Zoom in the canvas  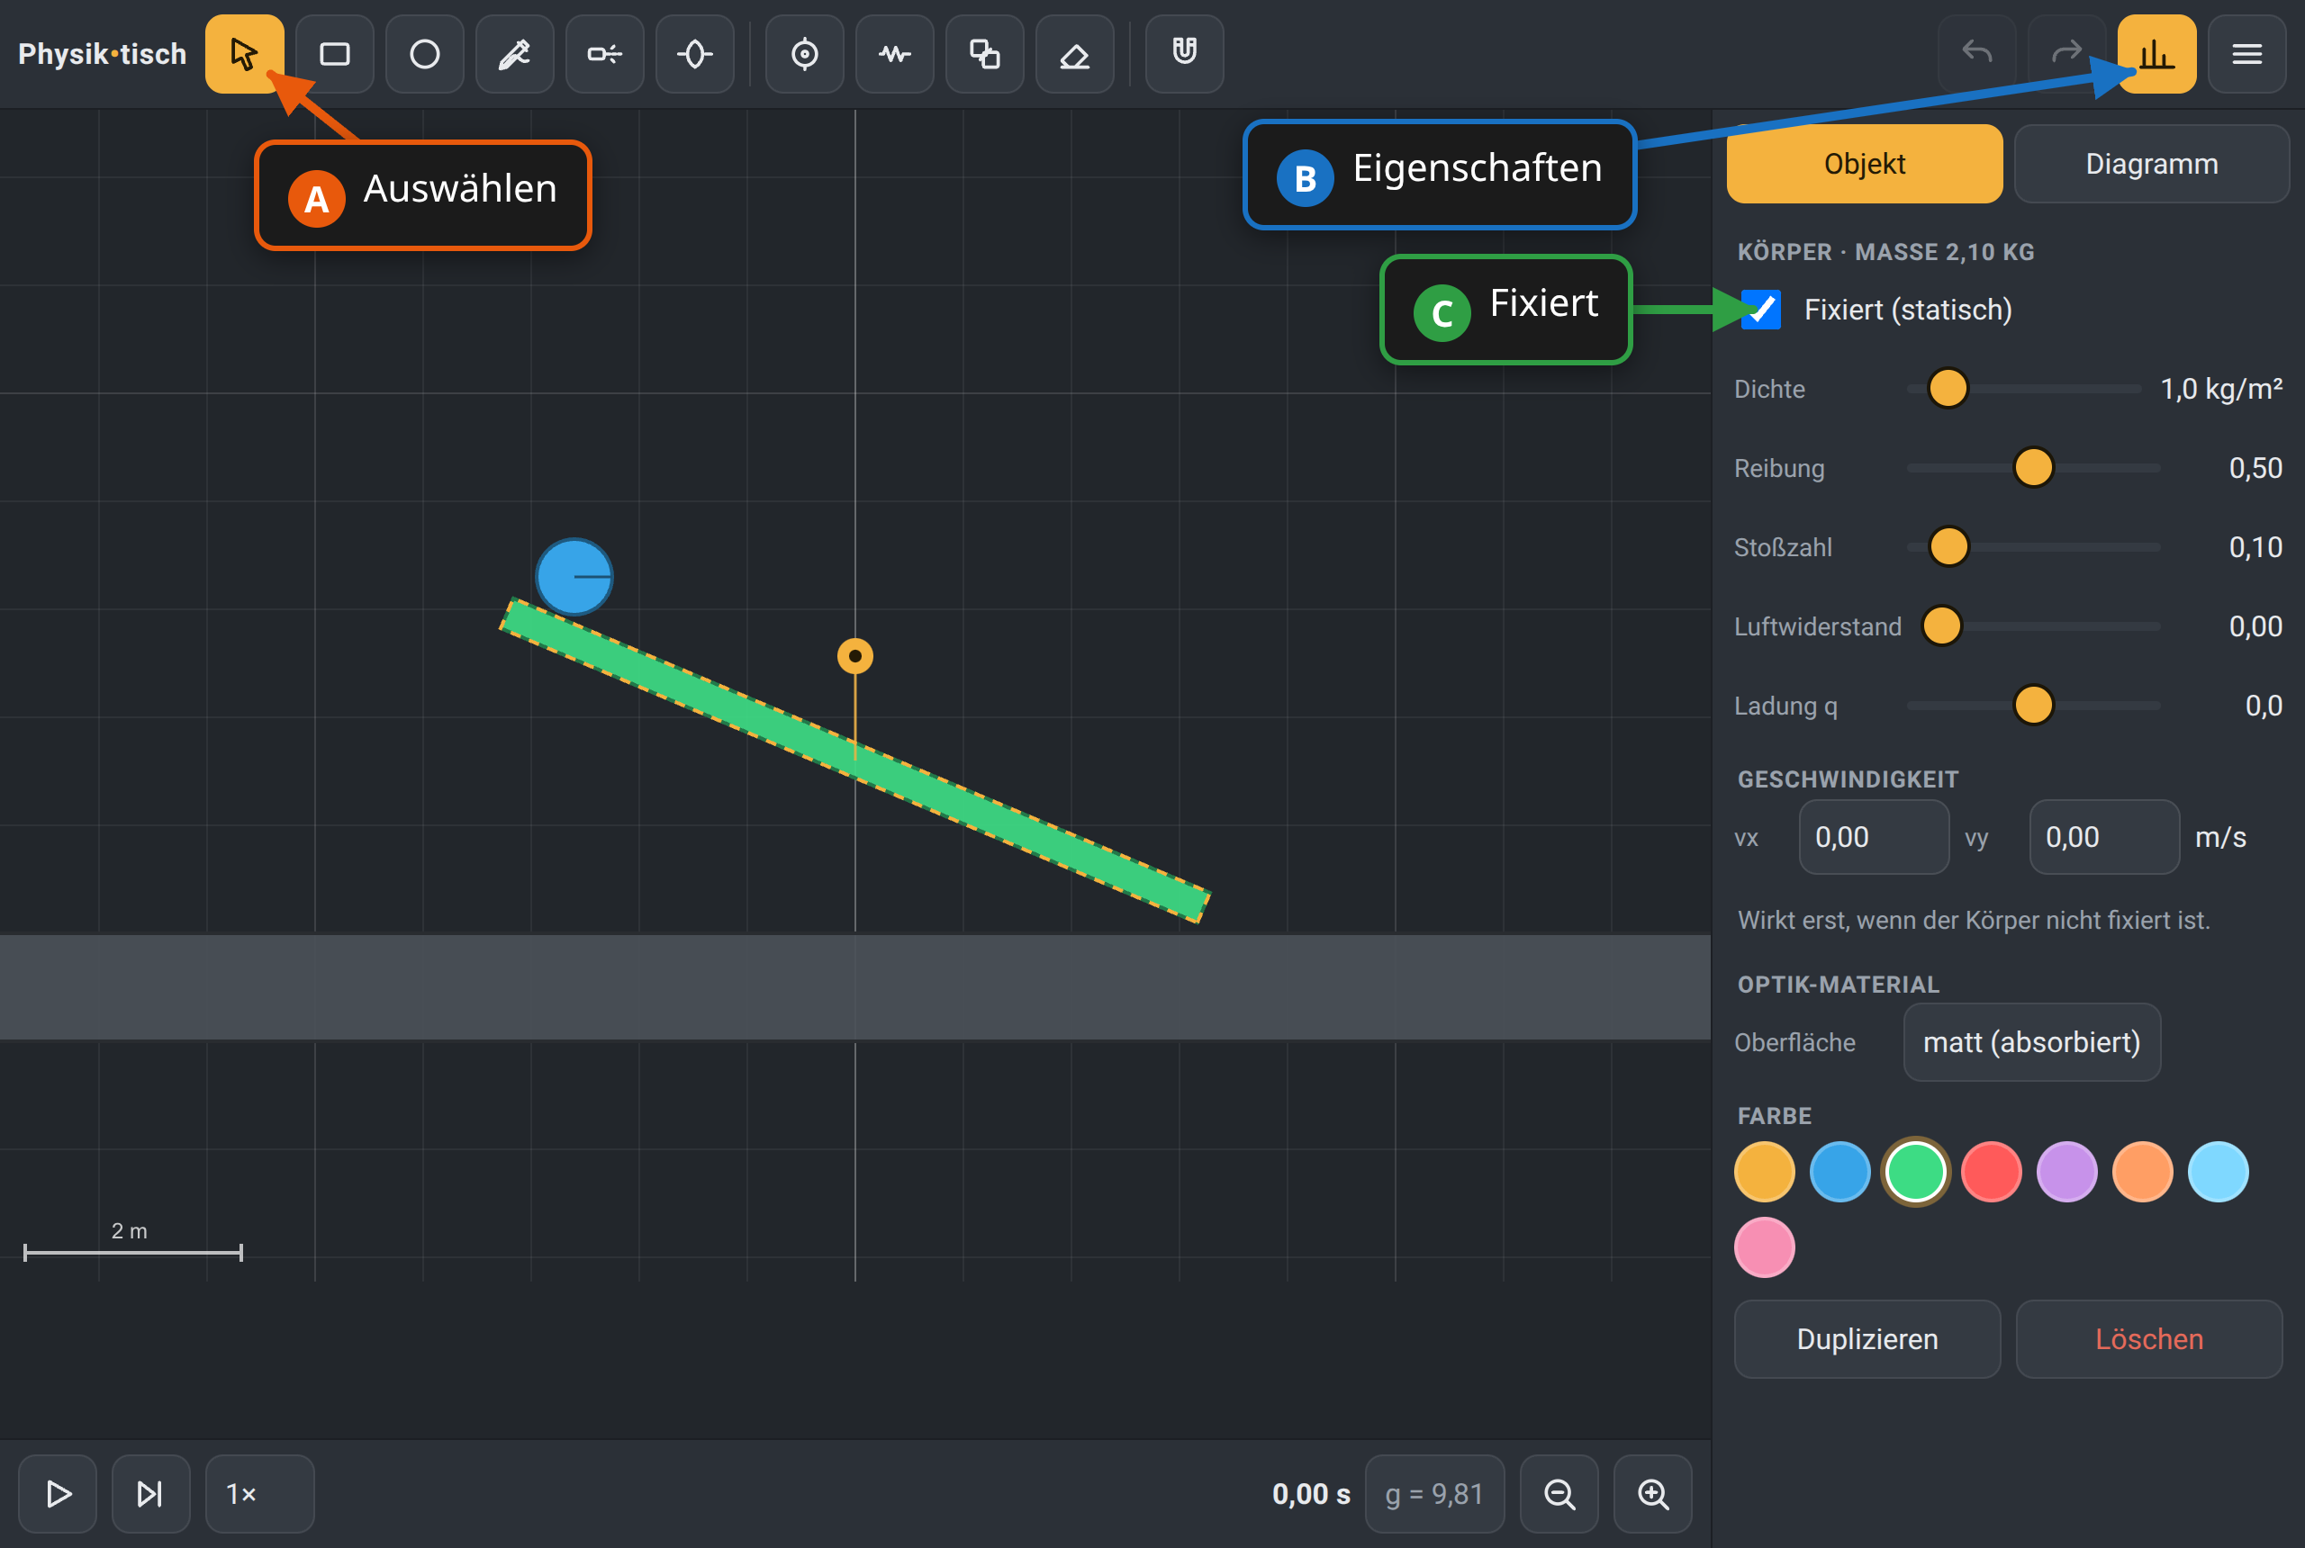click(x=1652, y=1494)
